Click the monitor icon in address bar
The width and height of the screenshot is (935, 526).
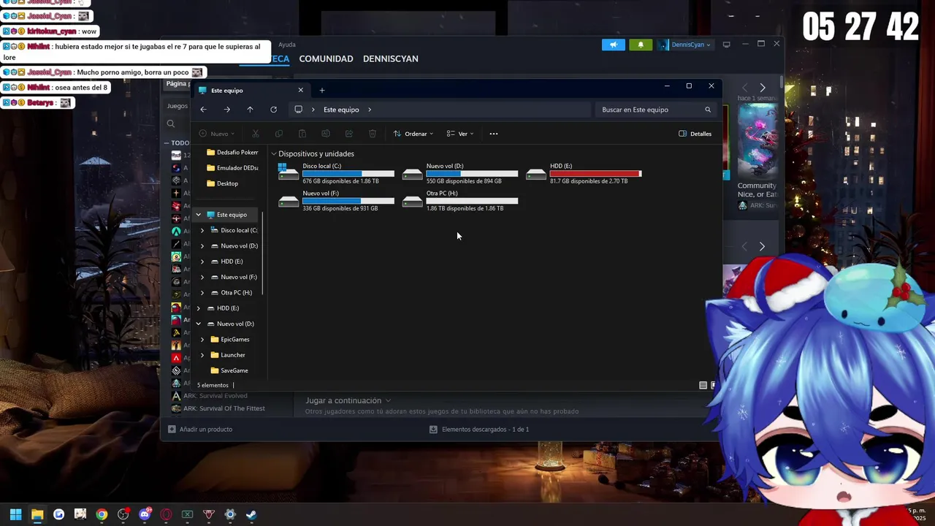click(298, 110)
